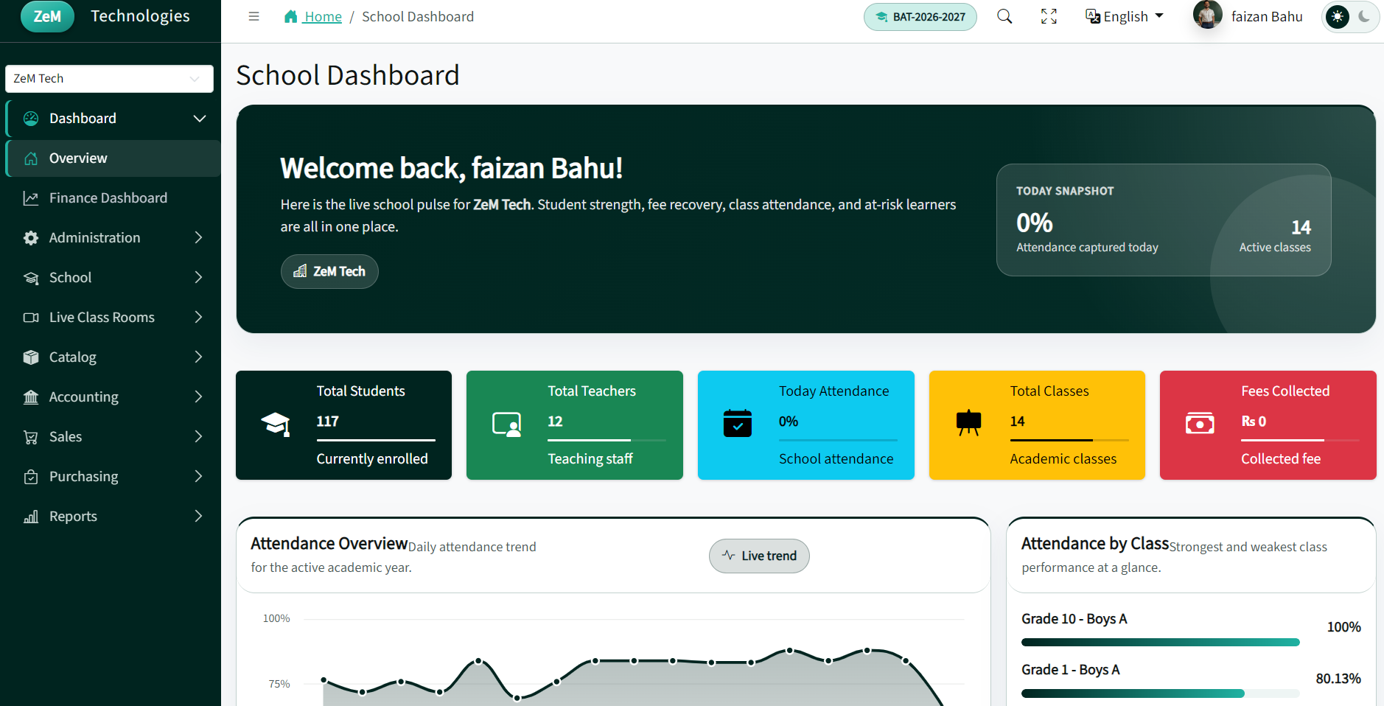Image resolution: width=1384 pixels, height=706 pixels.
Task: Switch to light mode sun icon
Action: (x=1338, y=16)
